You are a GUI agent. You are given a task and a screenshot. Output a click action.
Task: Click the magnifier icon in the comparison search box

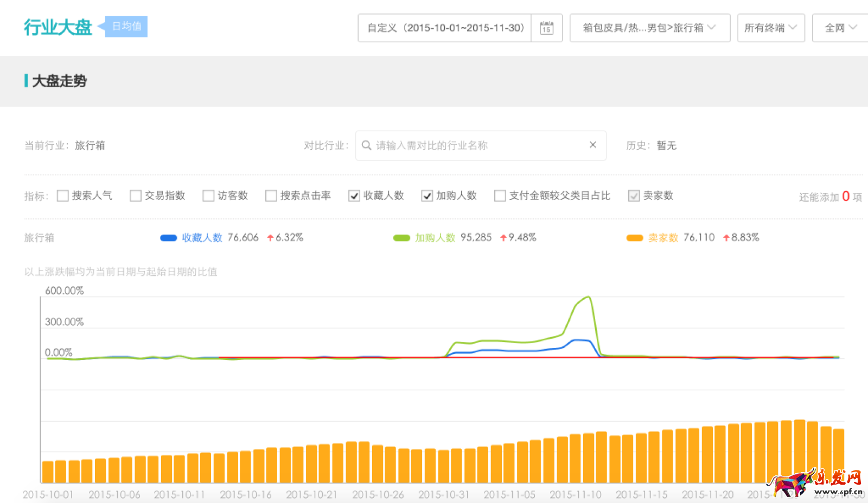tap(367, 145)
